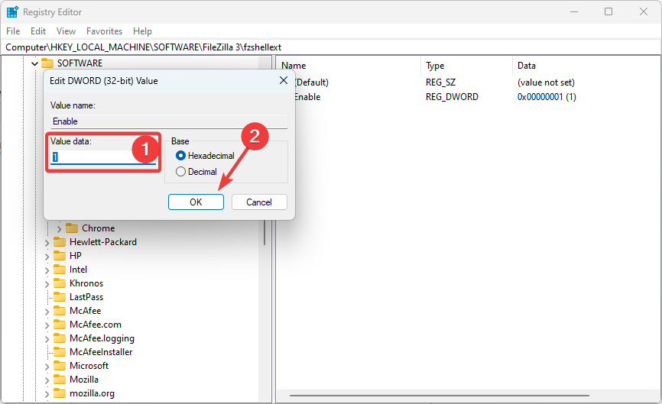Select the McAfeeInstaller key in tree

point(101,352)
